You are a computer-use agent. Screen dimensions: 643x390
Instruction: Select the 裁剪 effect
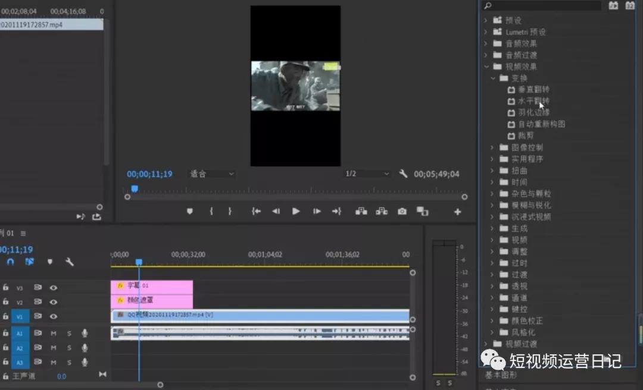coord(526,136)
